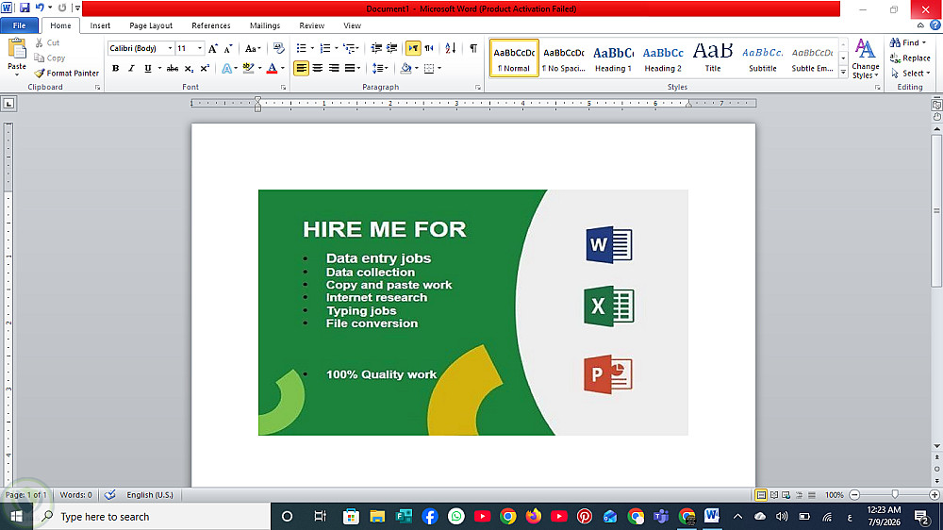Click the Clear Formatting eraser icon
The image size is (943, 530).
click(278, 48)
